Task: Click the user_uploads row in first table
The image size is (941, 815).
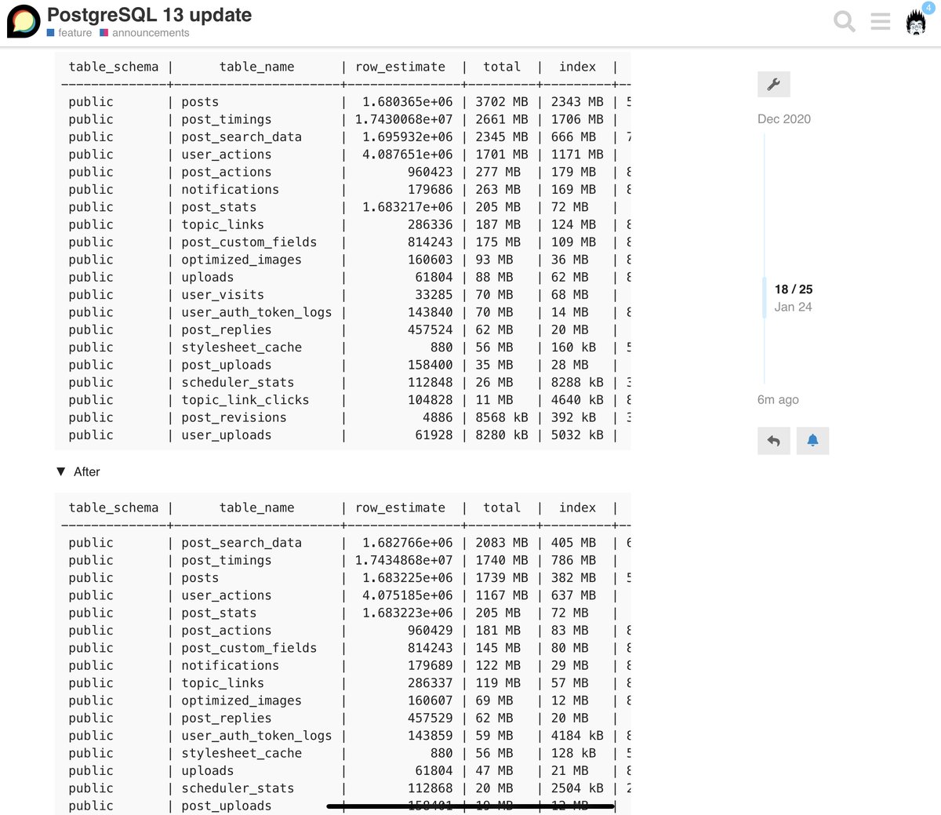Action: (226, 435)
